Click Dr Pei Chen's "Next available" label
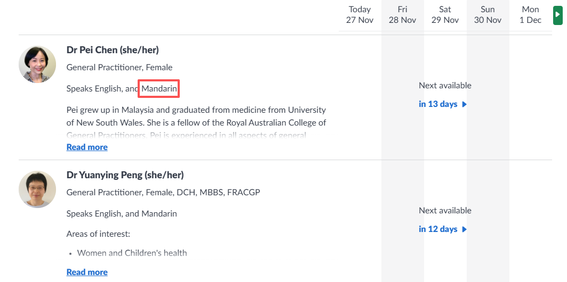The height and width of the screenshot is (282, 567). click(x=445, y=86)
